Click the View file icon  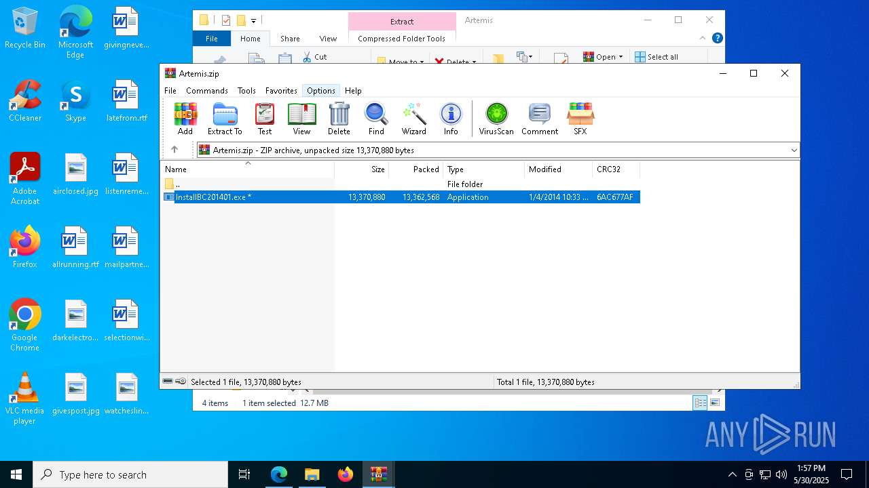pyautogui.click(x=302, y=119)
